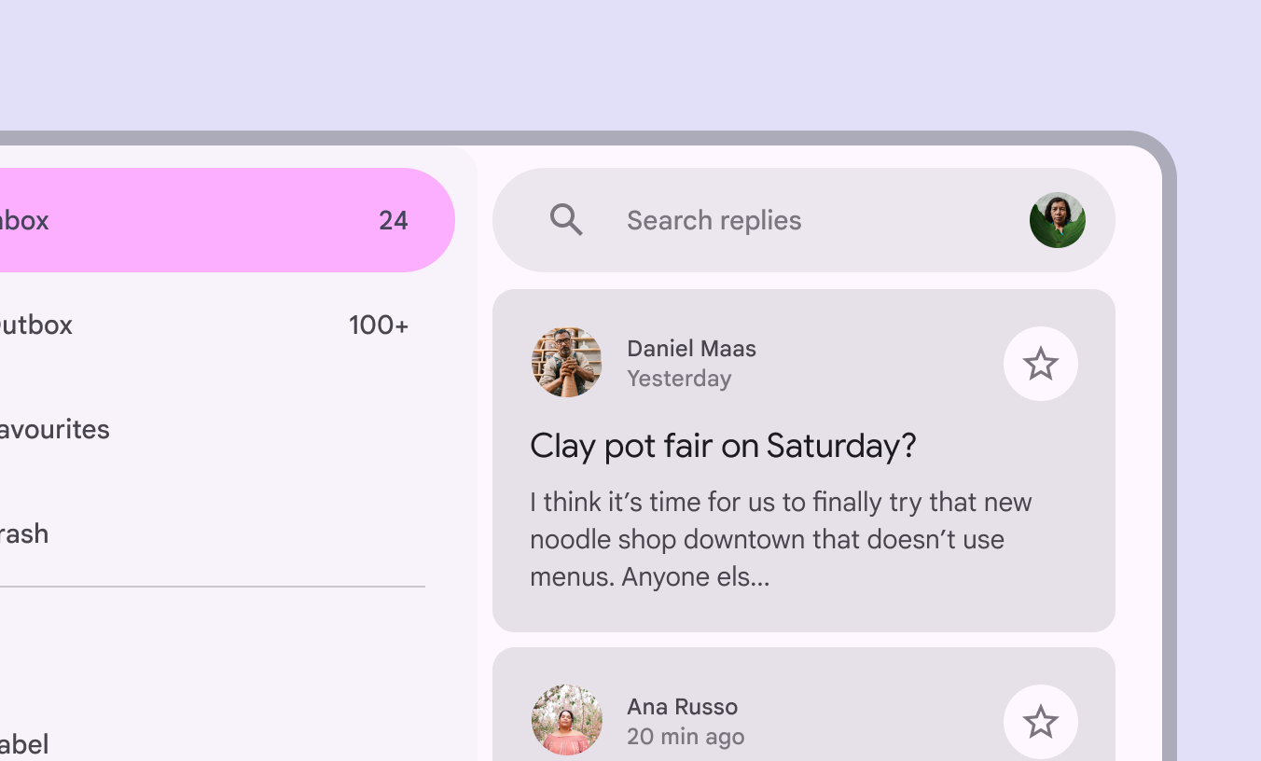
Task: Open the 'Clay pot fair on Saturday?' email
Action: click(723, 446)
